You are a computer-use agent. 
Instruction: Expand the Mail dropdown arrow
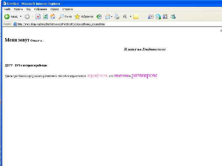click(x=112, y=17)
